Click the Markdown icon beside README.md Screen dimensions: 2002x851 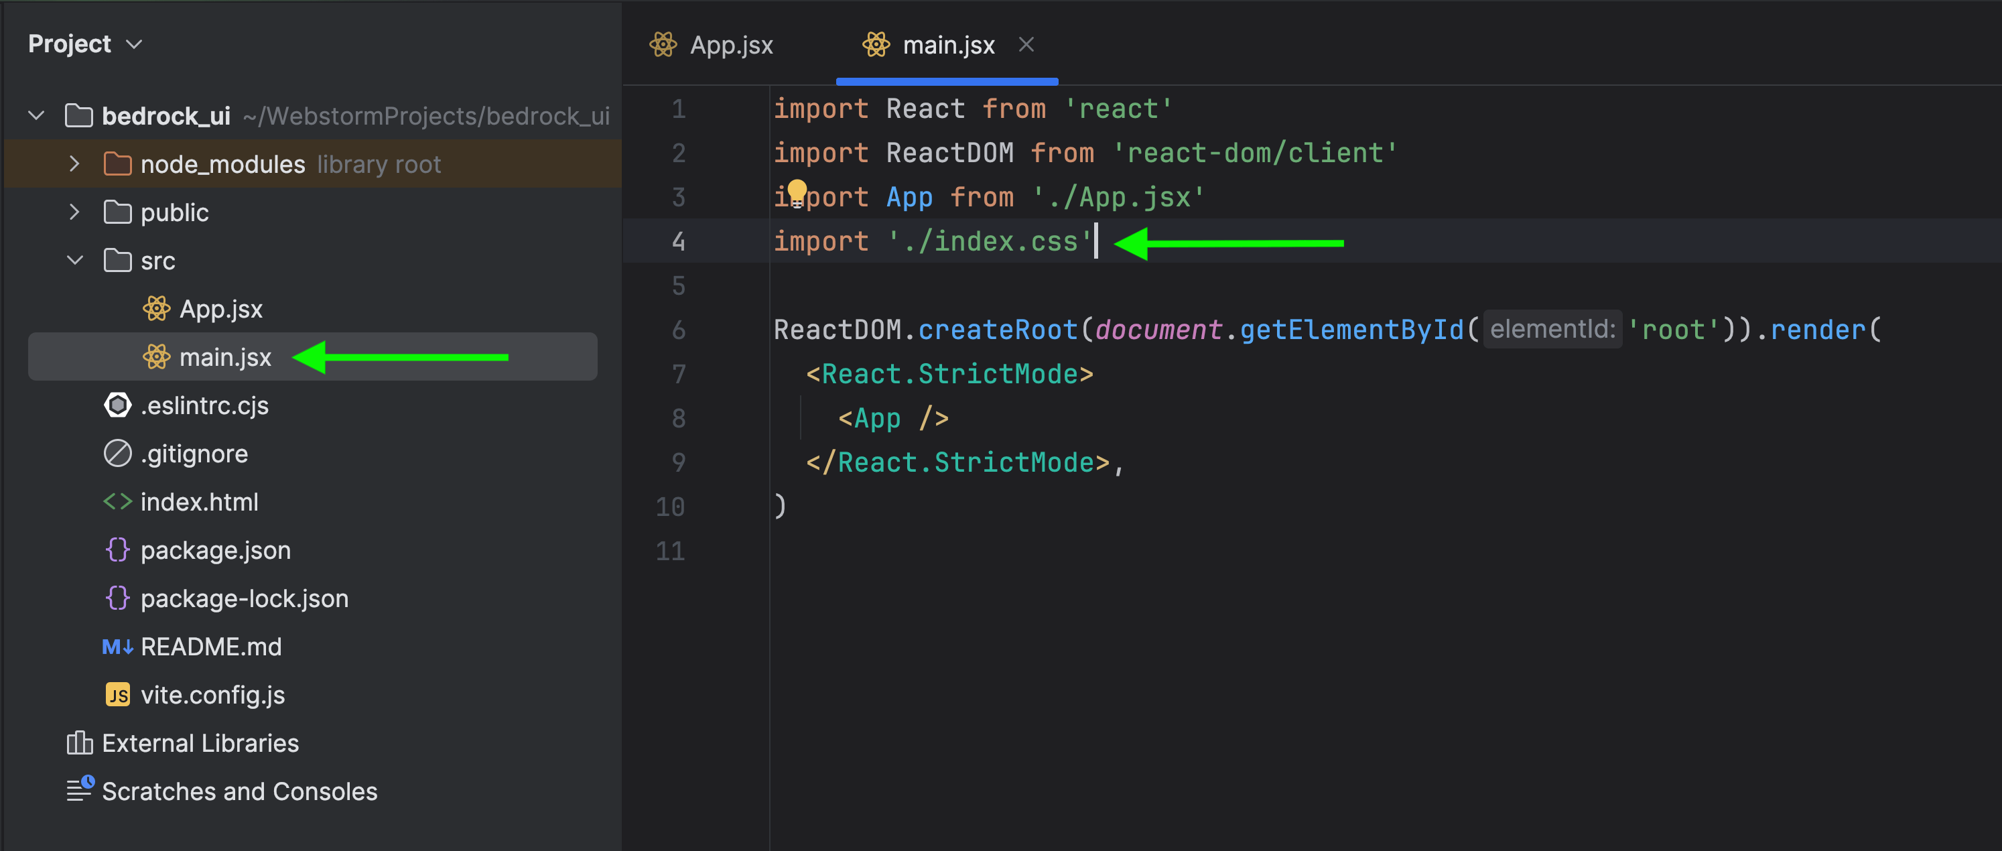(x=117, y=647)
